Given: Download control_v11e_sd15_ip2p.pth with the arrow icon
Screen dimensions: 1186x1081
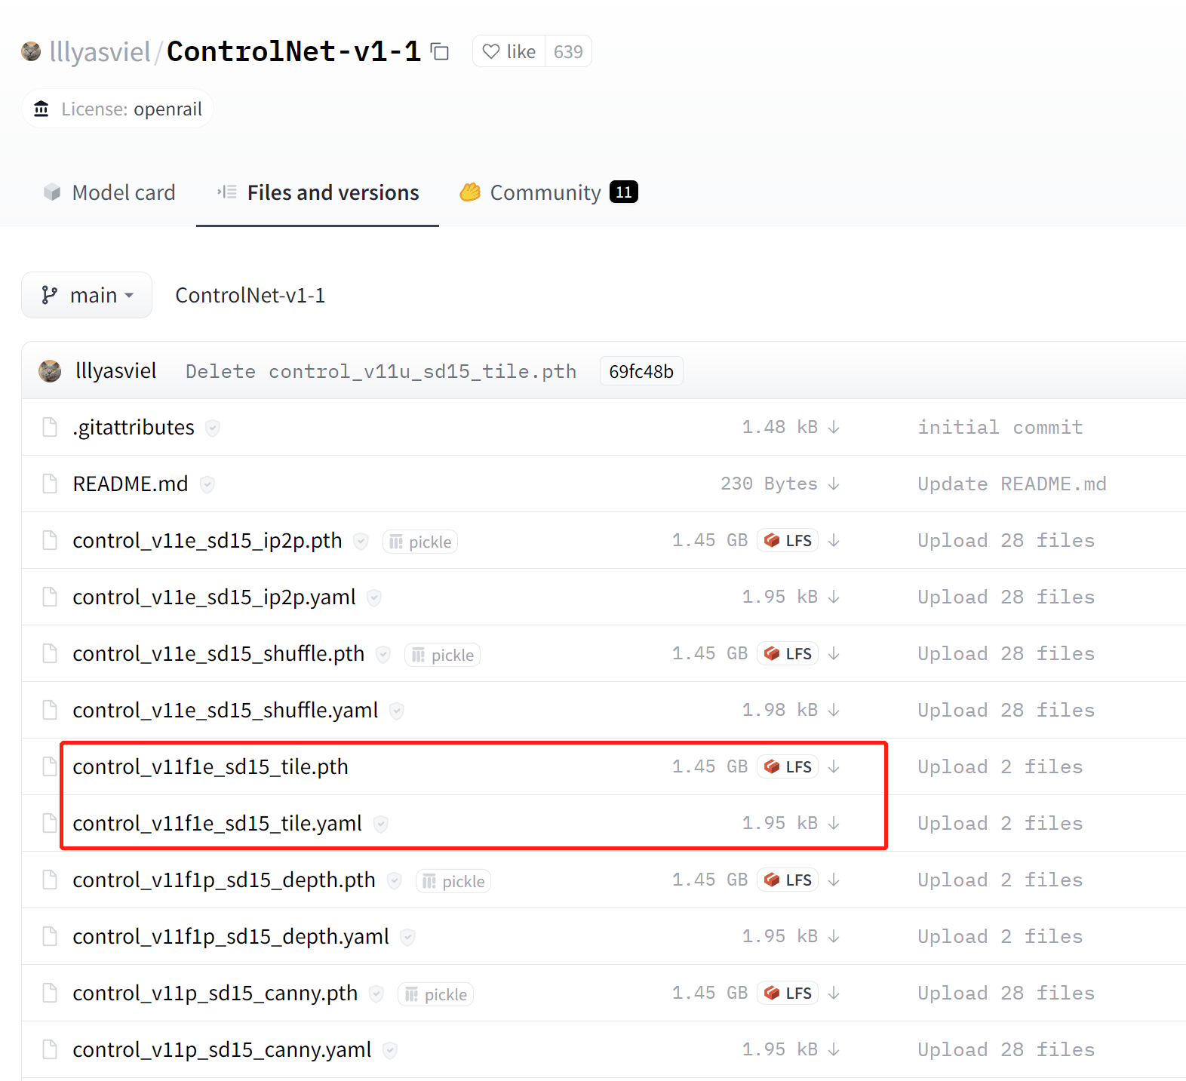Looking at the screenshot, I should pyautogui.click(x=834, y=540).
